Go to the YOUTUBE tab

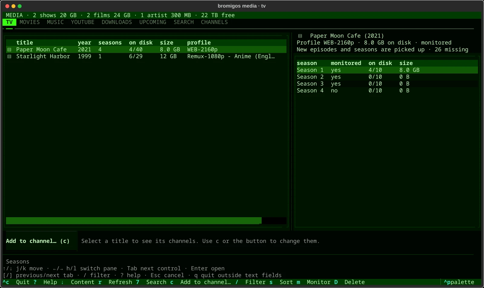tap(83, 22)
